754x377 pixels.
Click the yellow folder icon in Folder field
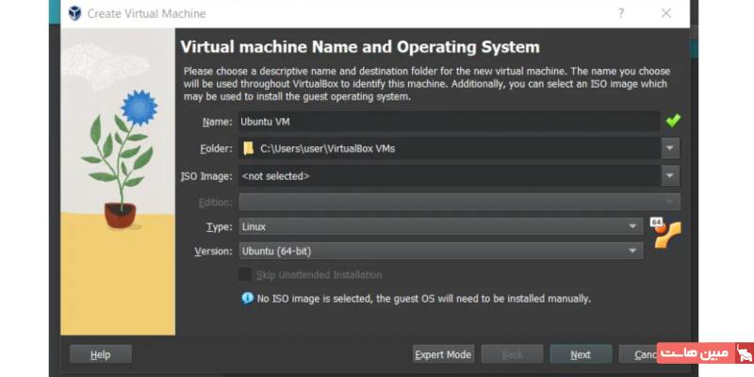249,148
